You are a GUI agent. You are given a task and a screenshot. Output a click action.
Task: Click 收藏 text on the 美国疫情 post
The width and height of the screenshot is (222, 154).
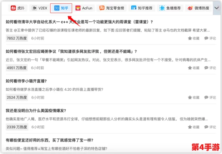196,127
